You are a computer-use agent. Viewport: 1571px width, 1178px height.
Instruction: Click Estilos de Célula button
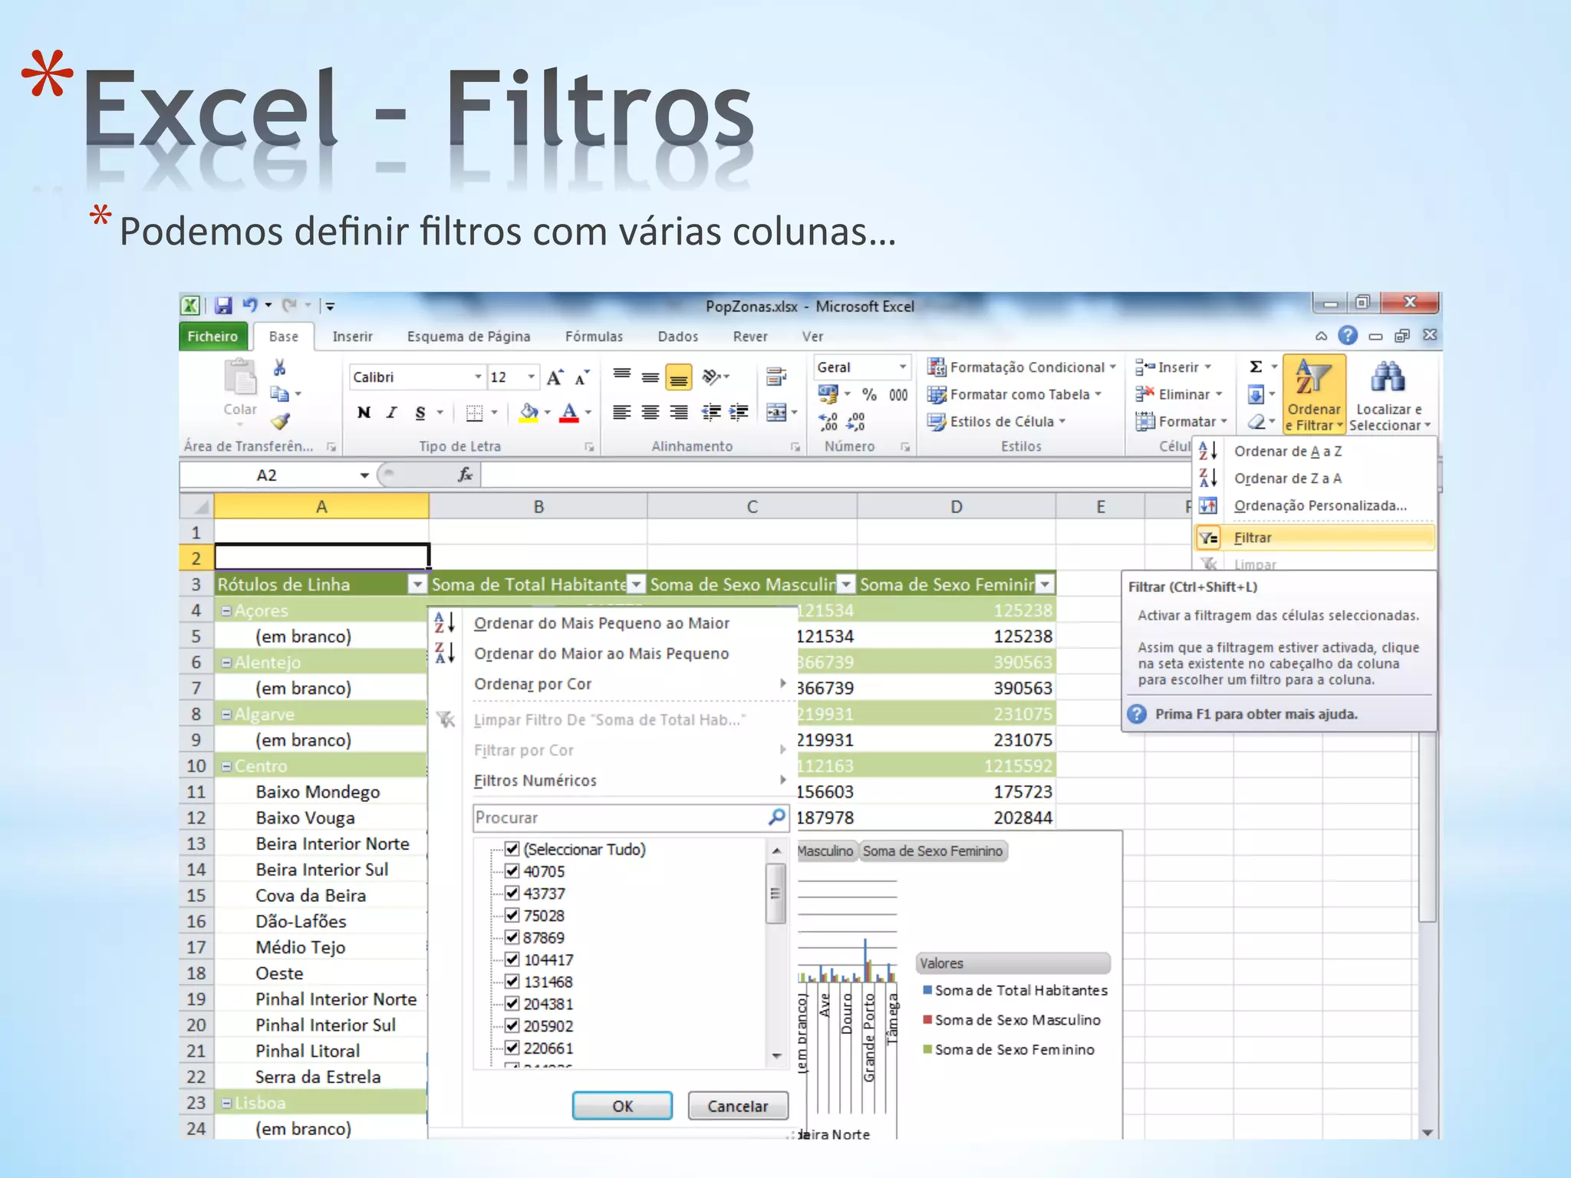coord(997,421)
